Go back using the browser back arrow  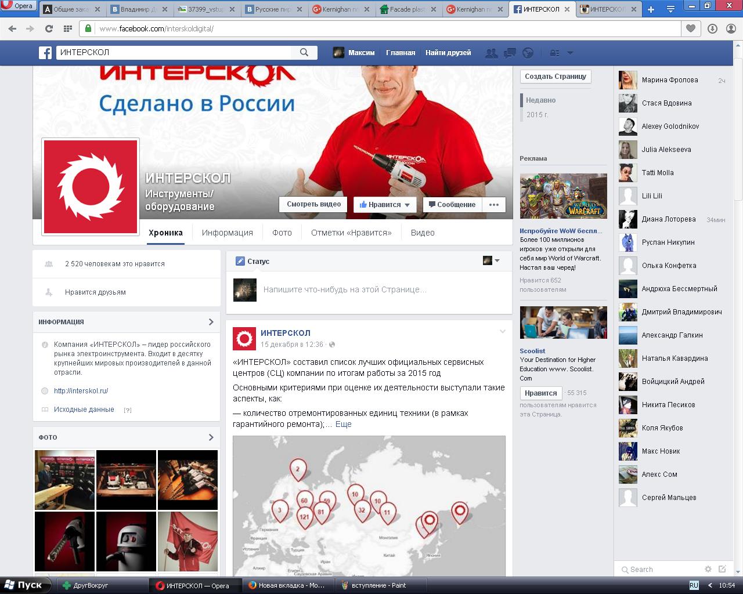[x=13, y=28]
